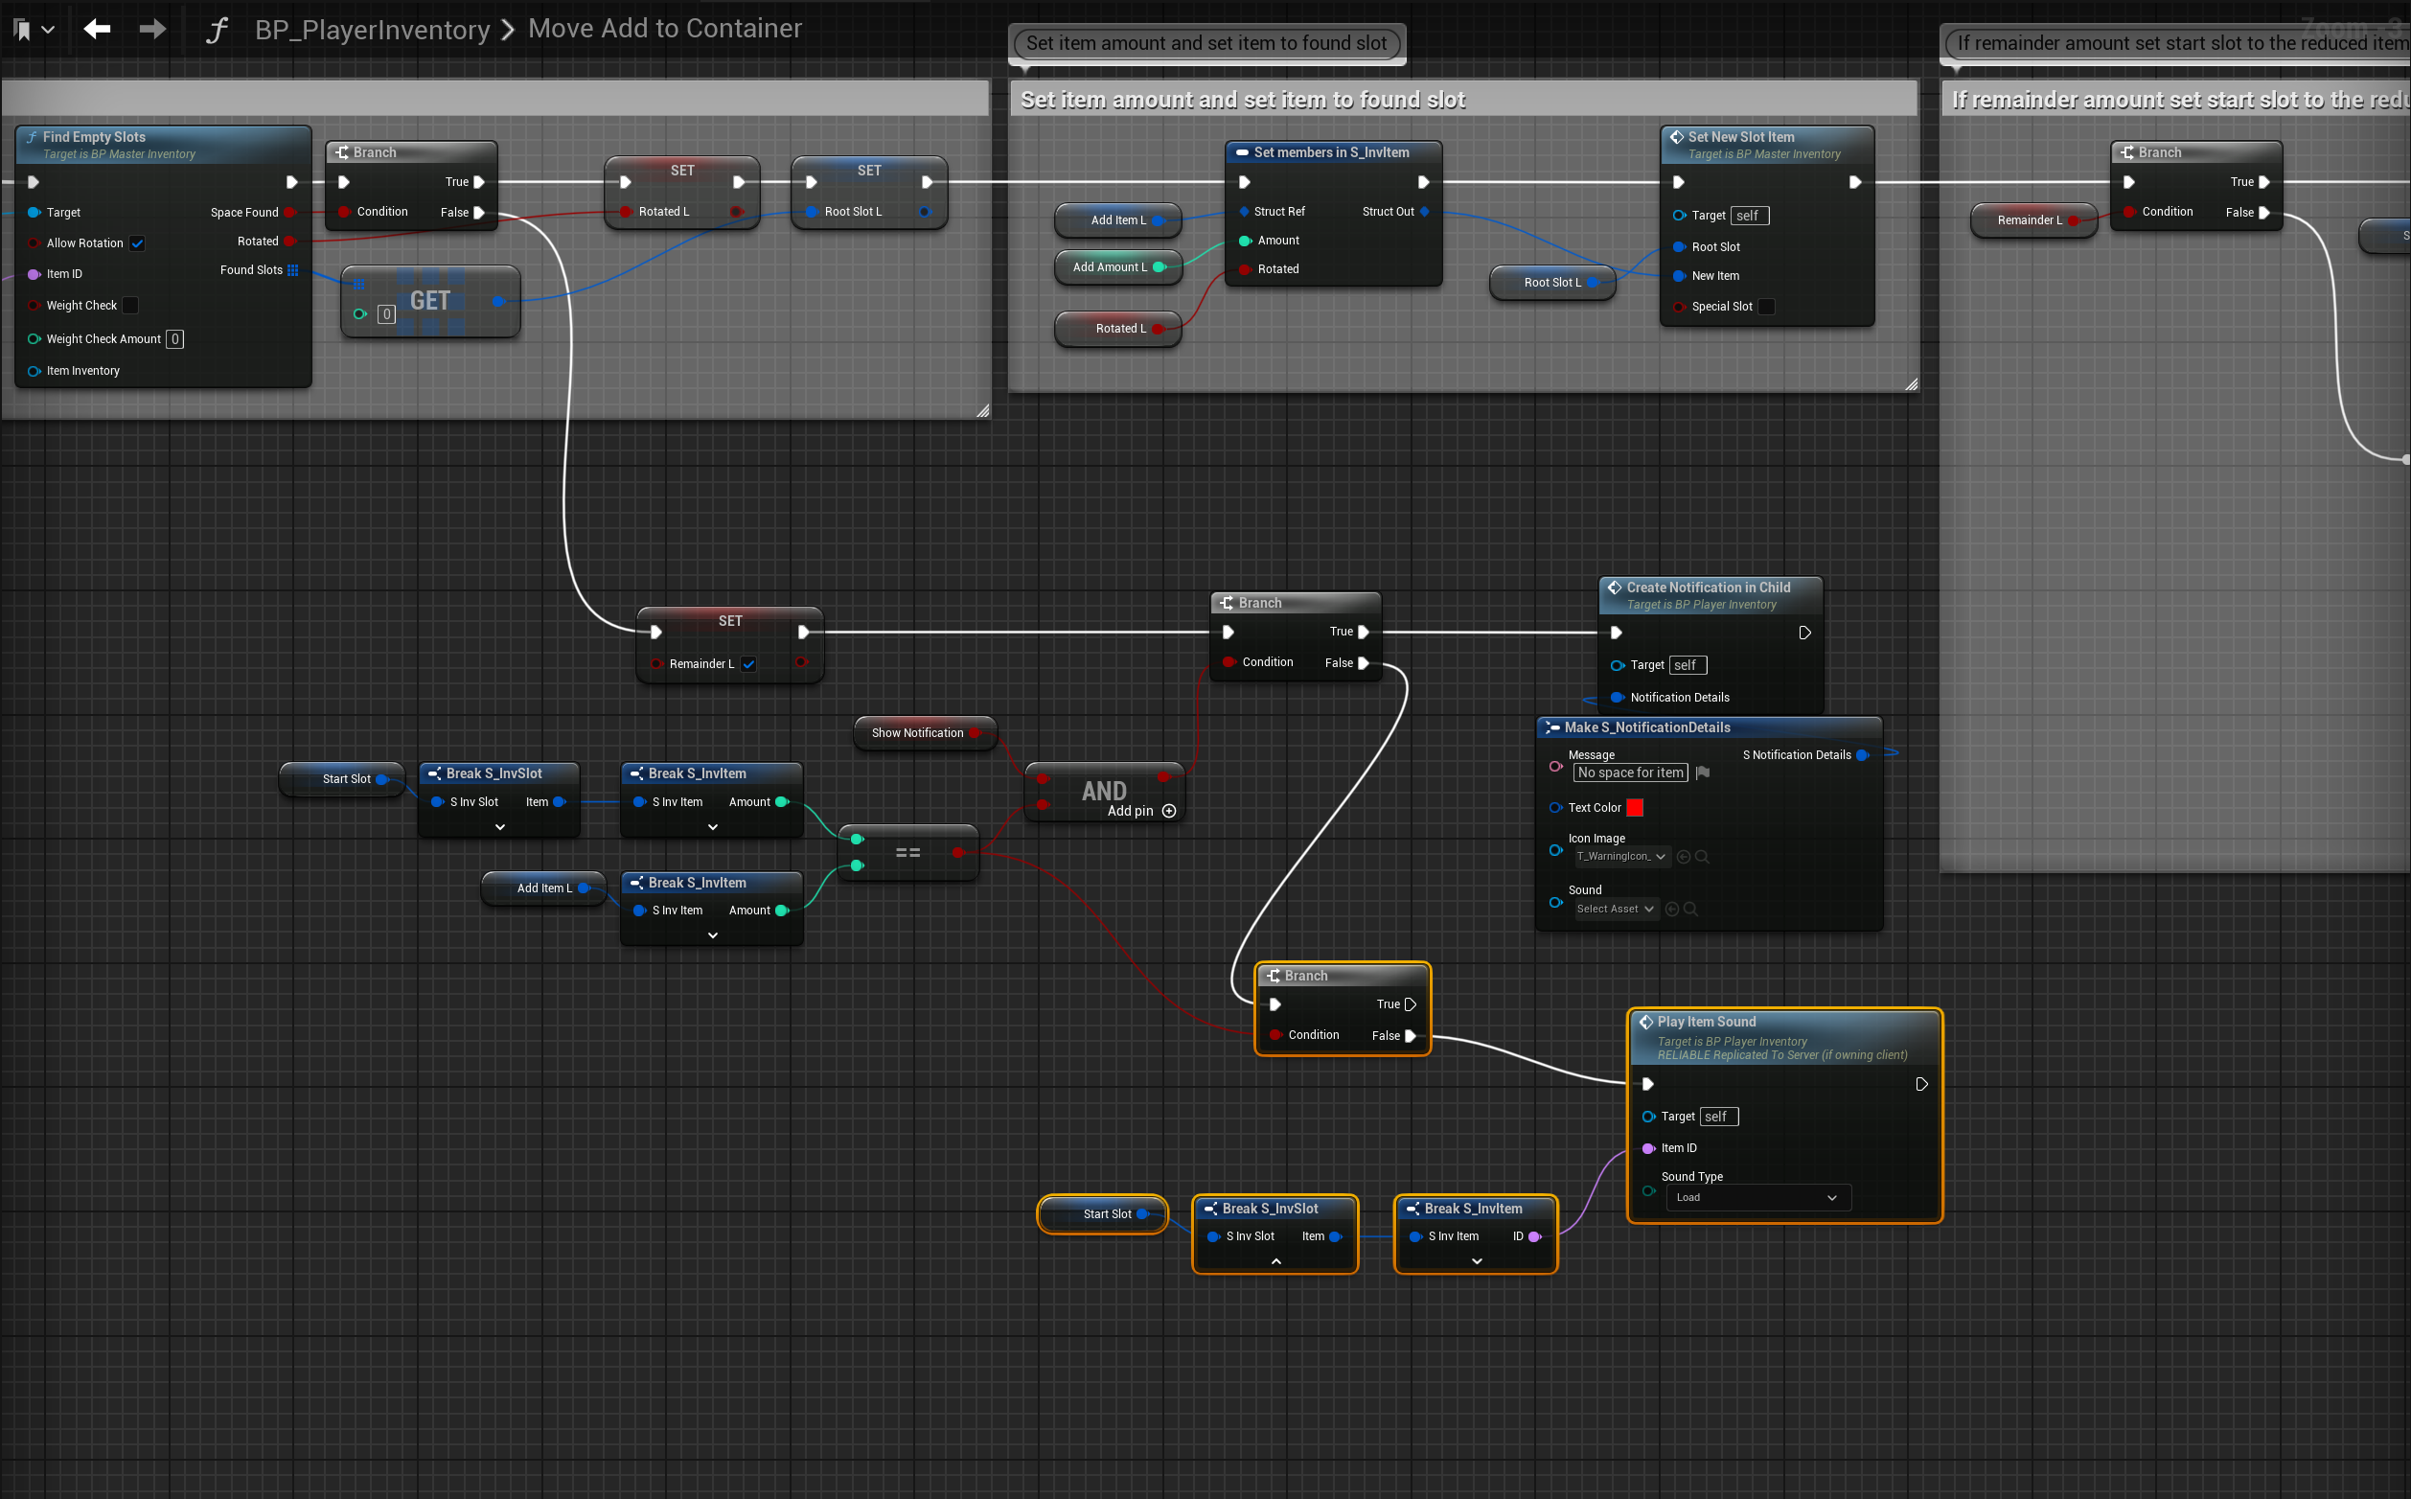Open the bookmarks icon menu

(32, 30)
